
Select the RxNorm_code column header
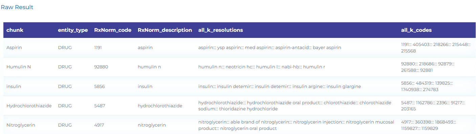pyautogui.click(x=113, y=30)
